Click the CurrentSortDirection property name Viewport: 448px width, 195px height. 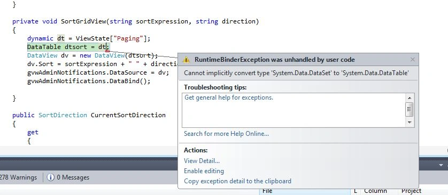(128, 115)
